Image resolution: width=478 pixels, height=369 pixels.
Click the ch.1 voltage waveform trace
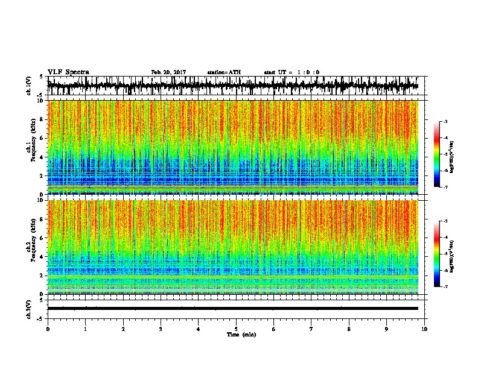coord(232,86)
